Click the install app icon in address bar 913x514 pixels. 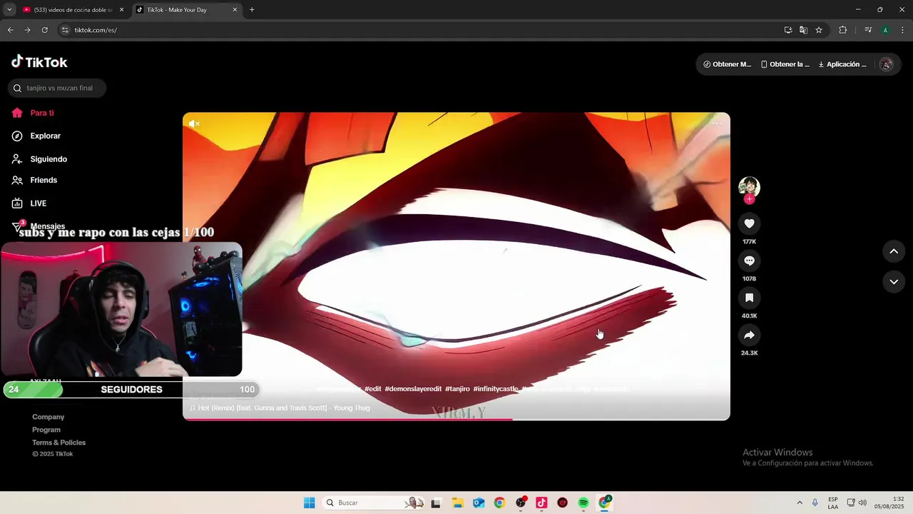click(x=788, y=30)
